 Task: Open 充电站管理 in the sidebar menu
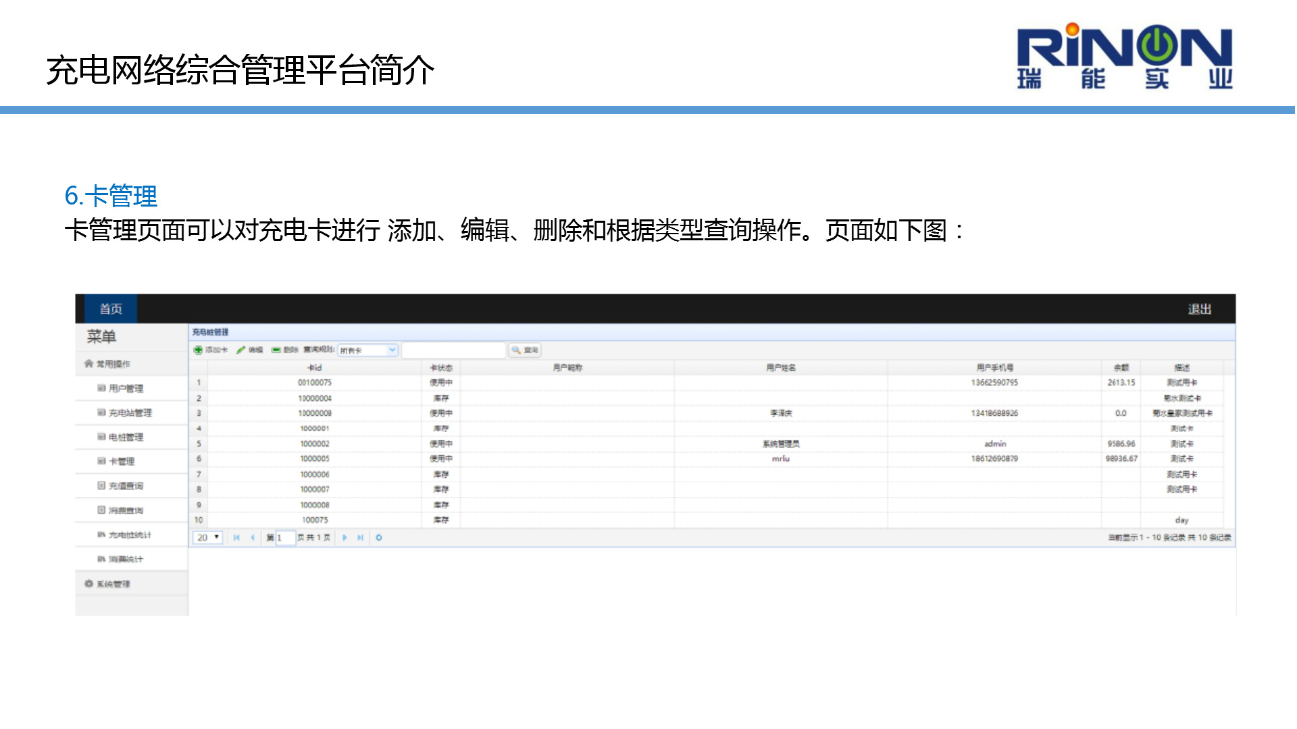(x=130, y=413)
